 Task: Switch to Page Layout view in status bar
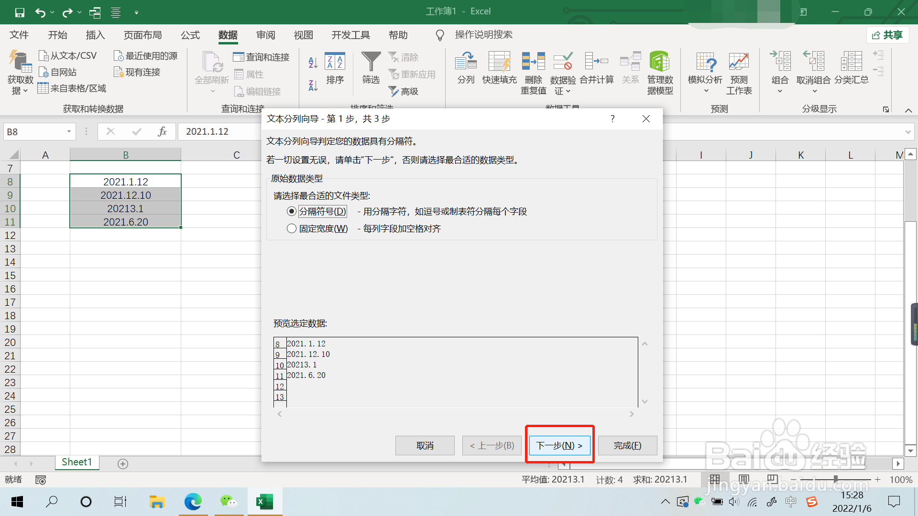(744, 479)
